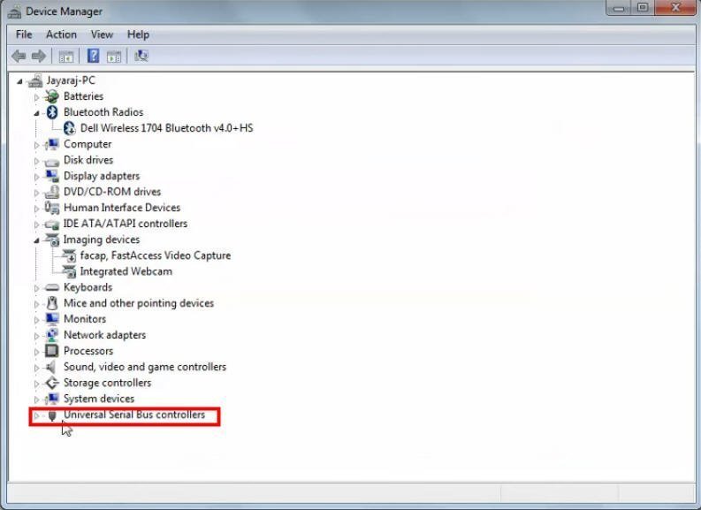Viewport: 701px width, 510px height.
Task: Select the Mice and other pointing devices label
Action: point(139,303)
